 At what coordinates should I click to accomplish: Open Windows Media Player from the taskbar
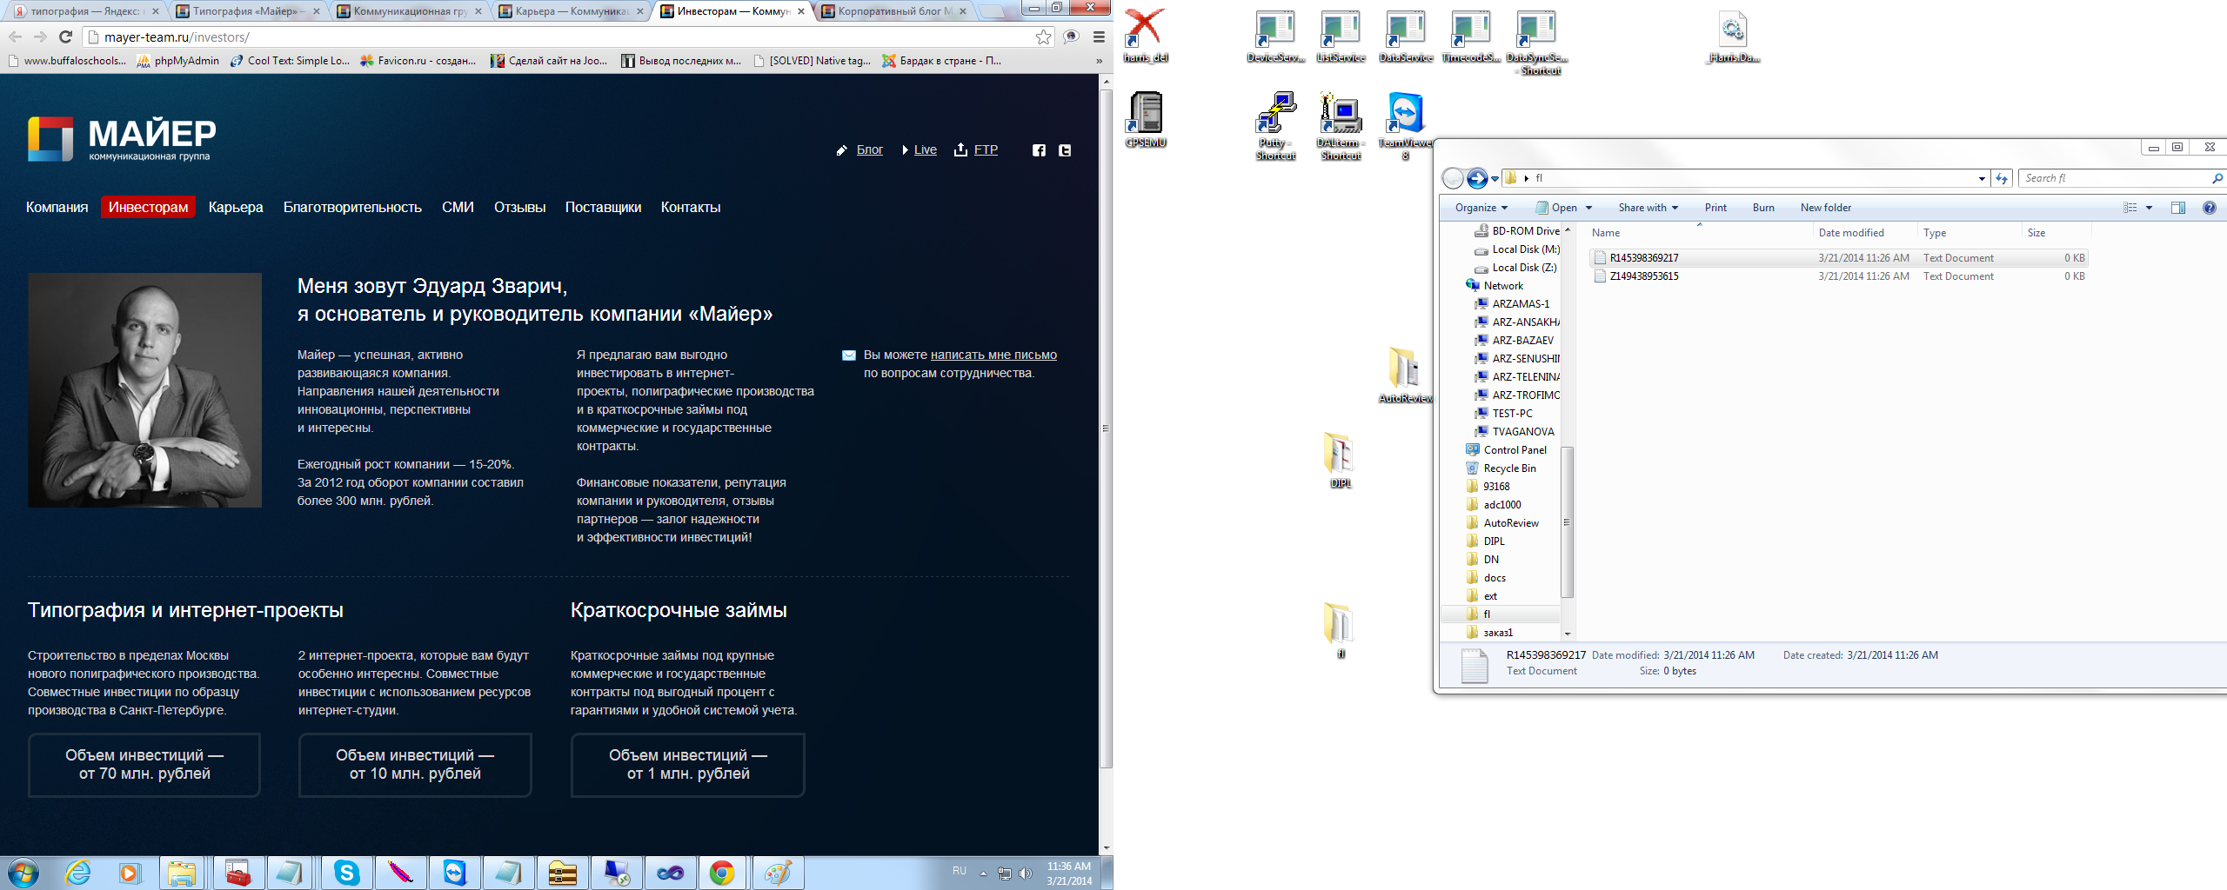(x=130, y=873)
